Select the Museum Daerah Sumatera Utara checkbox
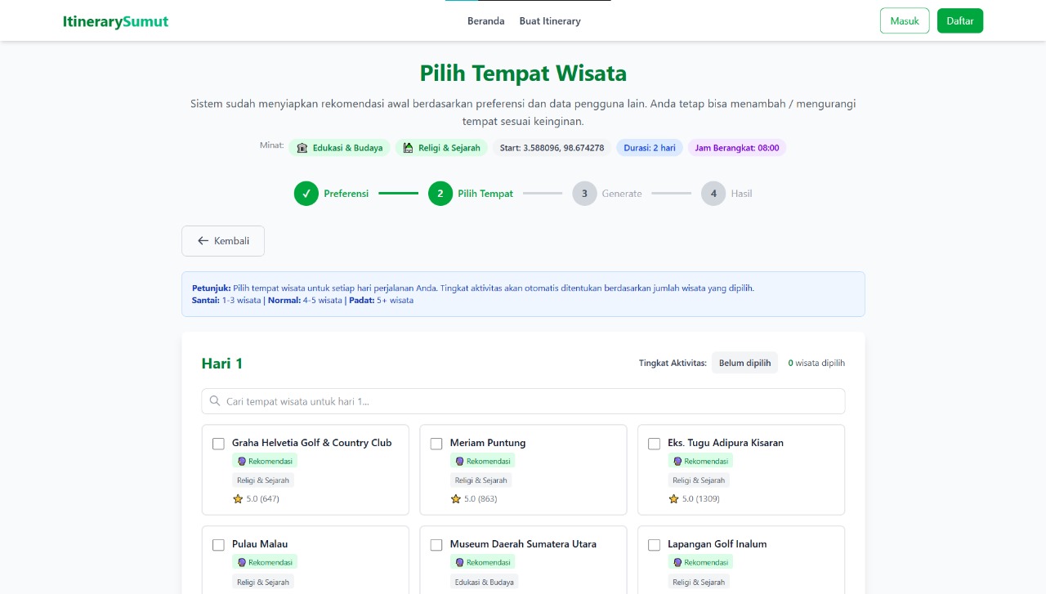This screenshot has width=1046, height=594. point(436,544)
